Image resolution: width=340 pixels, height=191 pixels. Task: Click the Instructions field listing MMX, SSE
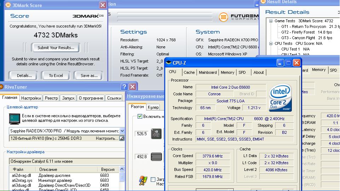(245, 139)
